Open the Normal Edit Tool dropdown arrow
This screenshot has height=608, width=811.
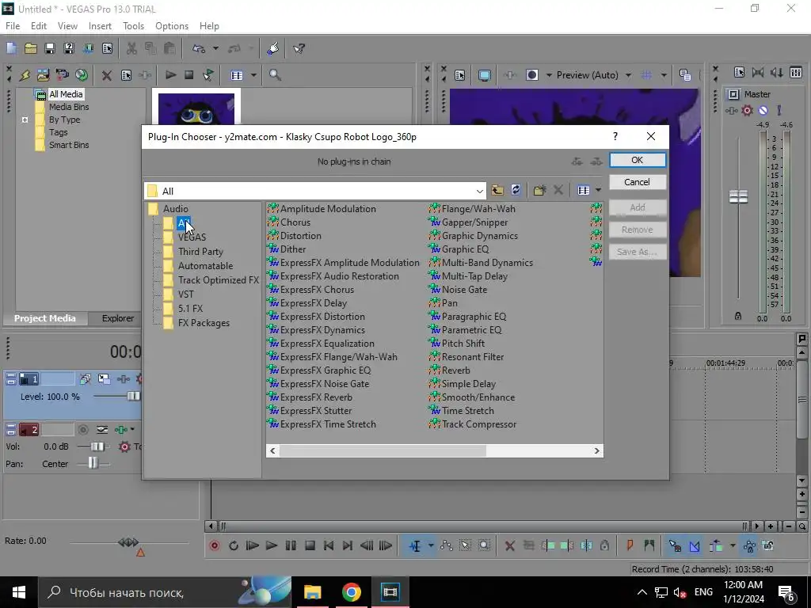click(430, 546)
